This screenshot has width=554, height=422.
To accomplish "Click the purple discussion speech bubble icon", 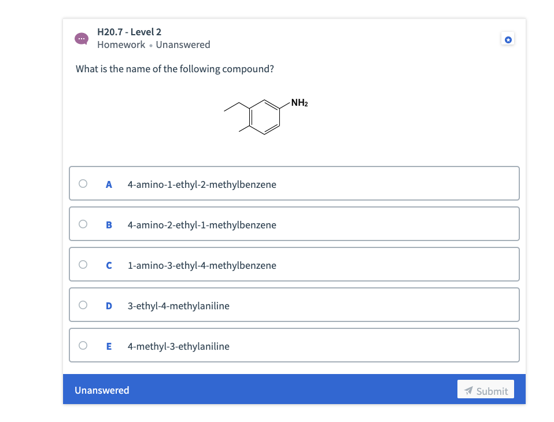I will (x=82, y=38).
